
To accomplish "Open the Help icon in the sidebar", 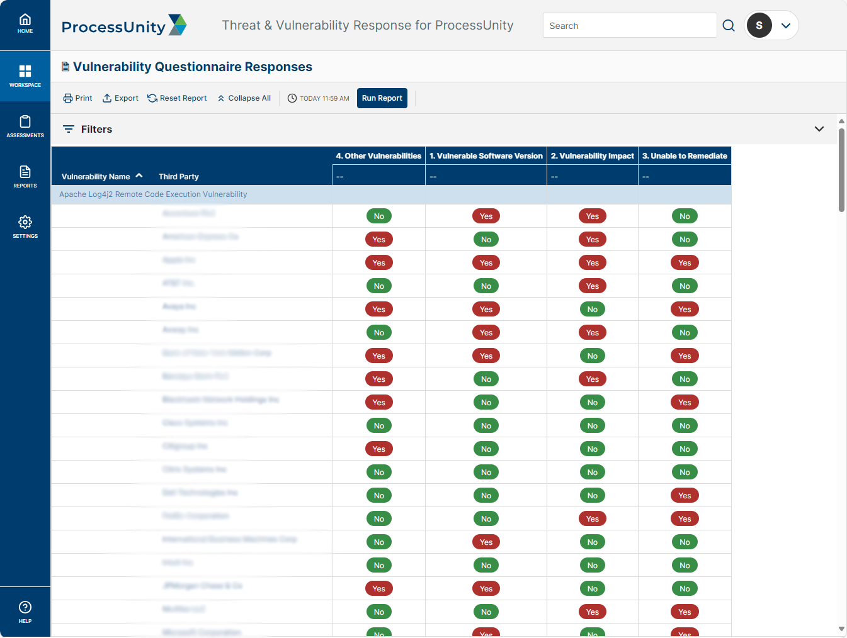I will tap(25, 612).
